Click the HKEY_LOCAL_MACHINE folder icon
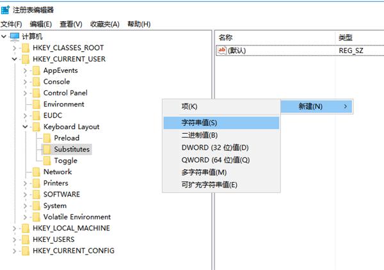The width and height of the screenshot is (384, 270). click(26, 228)
